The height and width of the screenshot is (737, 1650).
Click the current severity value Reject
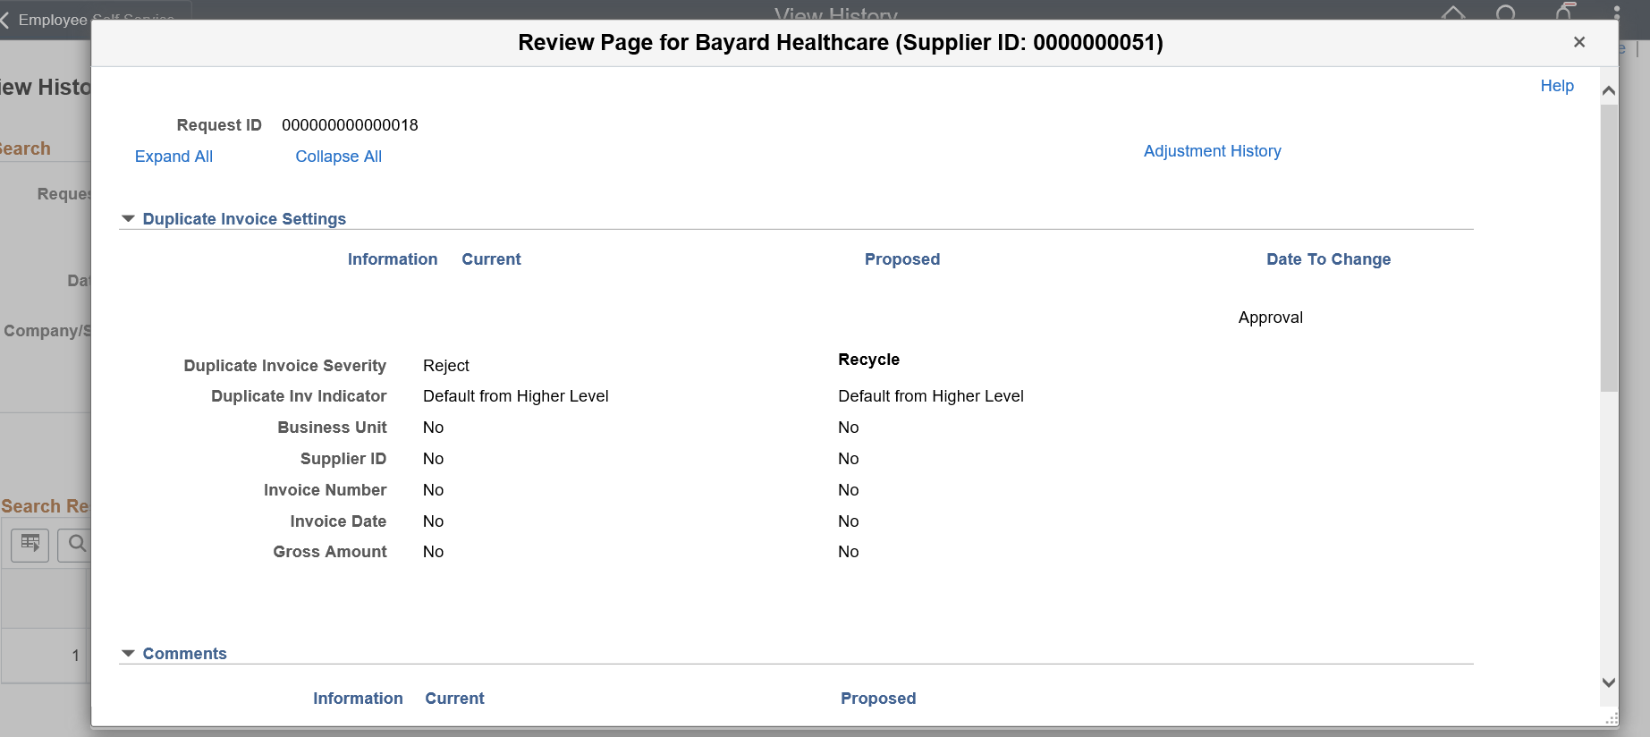445,366
